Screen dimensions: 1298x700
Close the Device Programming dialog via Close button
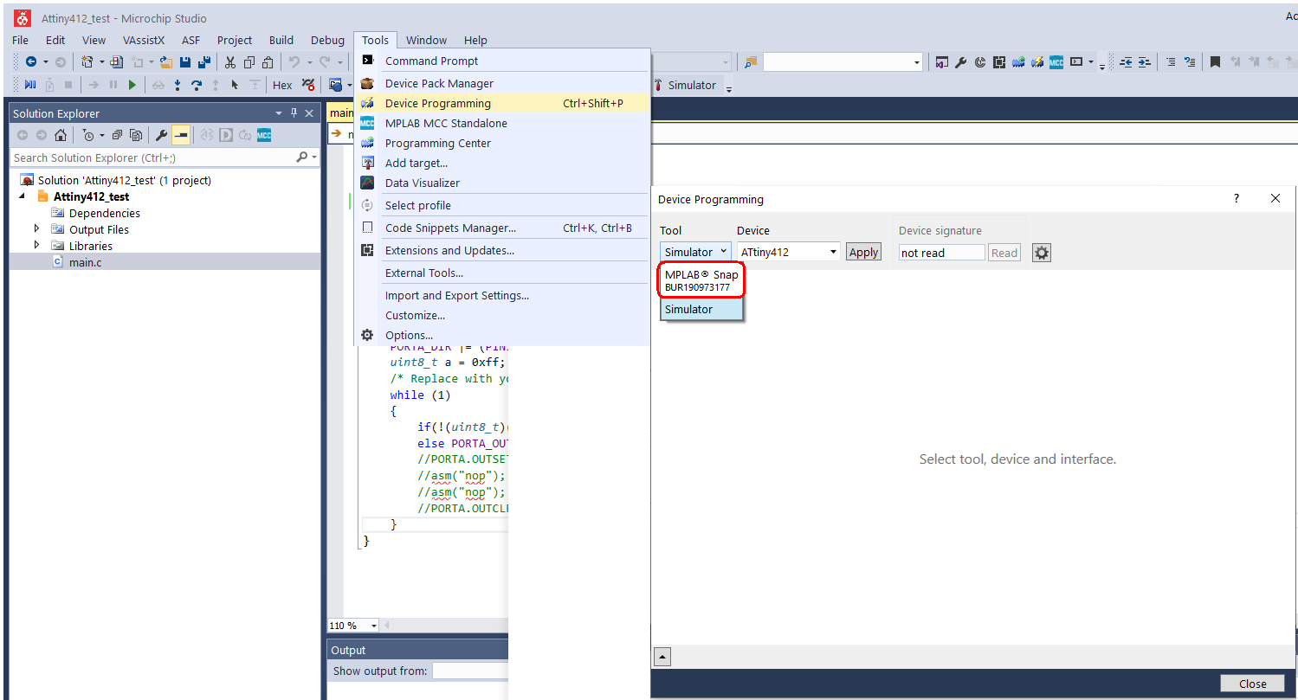1251,684
